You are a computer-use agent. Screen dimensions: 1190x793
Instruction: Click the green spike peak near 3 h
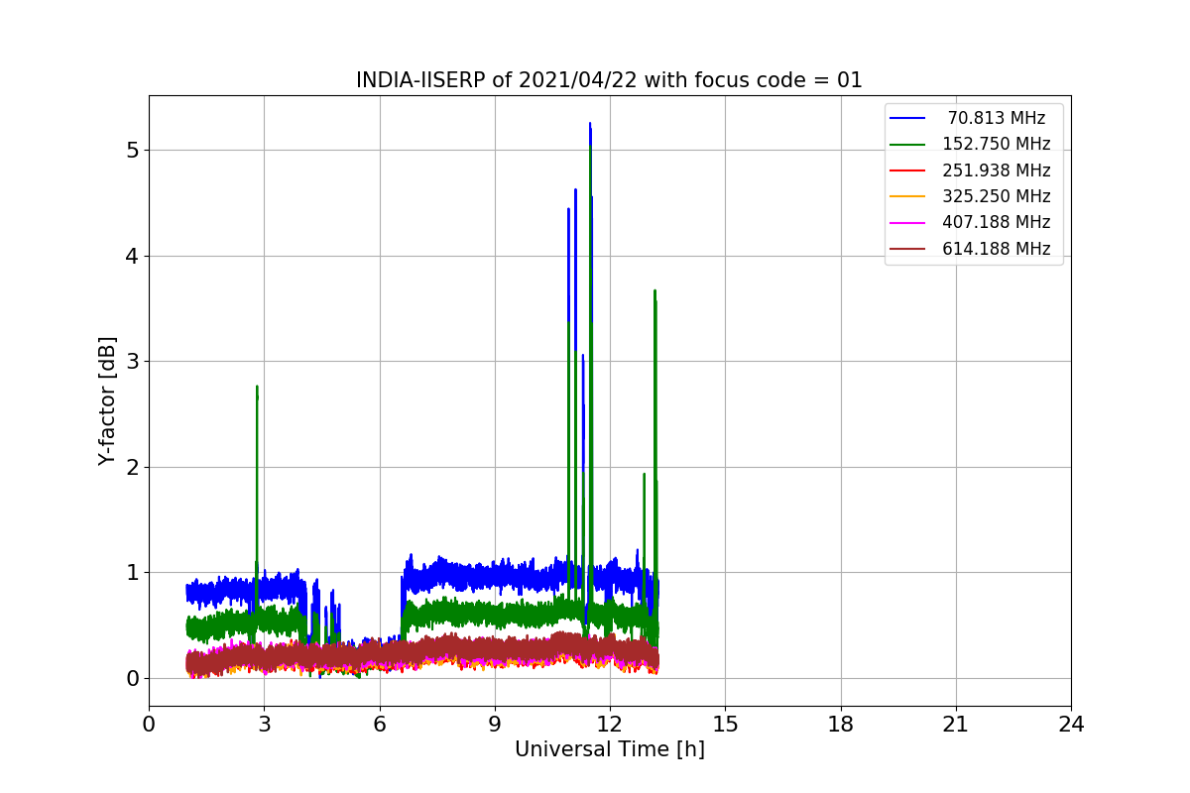coord(257,387)
